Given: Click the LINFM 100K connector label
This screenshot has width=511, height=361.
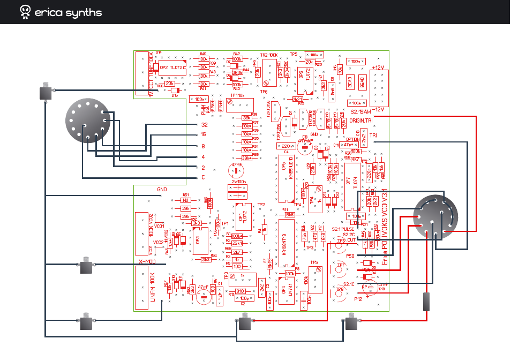Looking at the screenshot, I should (152, 288).
